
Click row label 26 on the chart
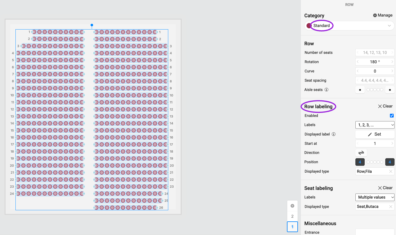point(161,208)
